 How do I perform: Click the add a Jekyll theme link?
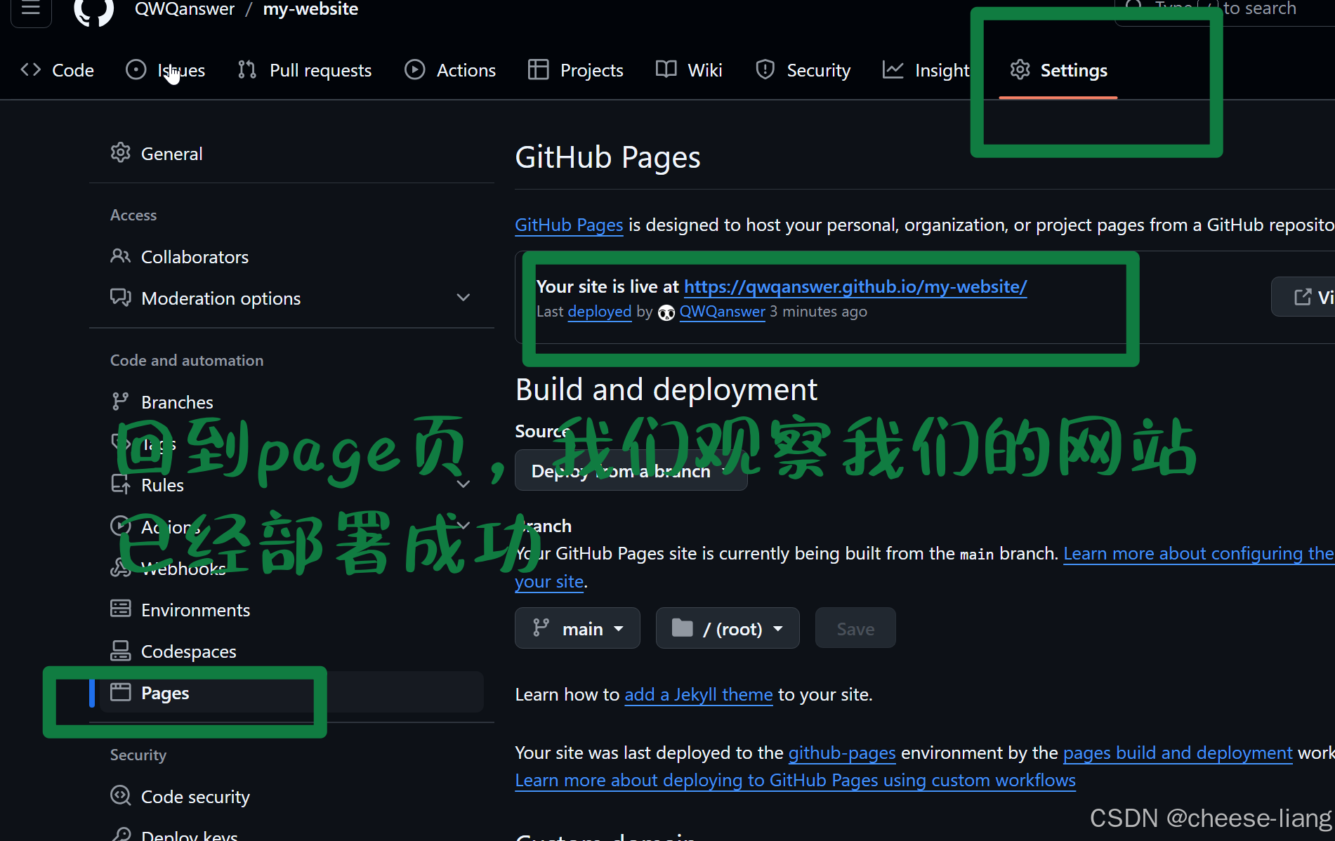tap(699, 694)
